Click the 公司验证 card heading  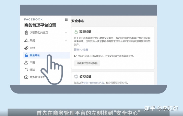pos(85,76)
